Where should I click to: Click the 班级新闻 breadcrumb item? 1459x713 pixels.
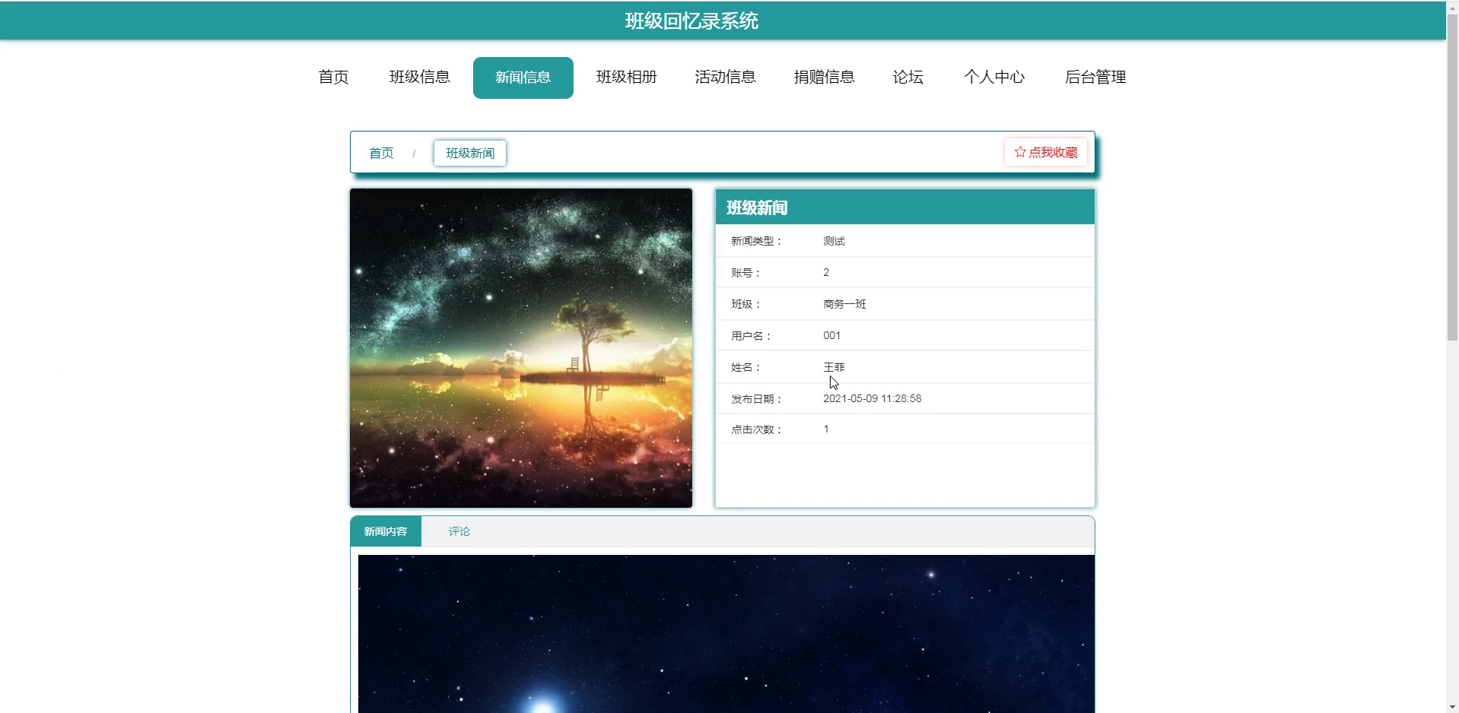(469, 153)
